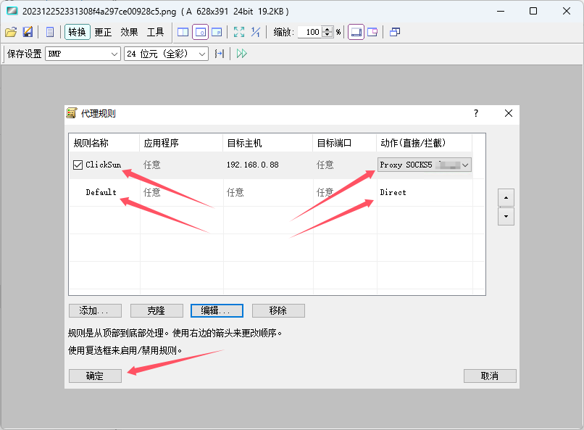Expand the Proxy SOCKS5 action dropdown
The height and width of the screenshot is (430, 584).
[465, 165]
